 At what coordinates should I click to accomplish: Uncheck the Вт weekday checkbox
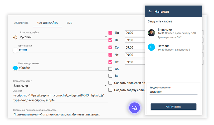click(x=110, y=40)
